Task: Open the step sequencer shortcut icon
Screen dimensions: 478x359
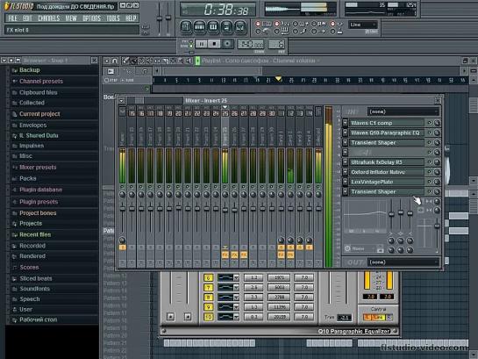Action: point(199,27)
